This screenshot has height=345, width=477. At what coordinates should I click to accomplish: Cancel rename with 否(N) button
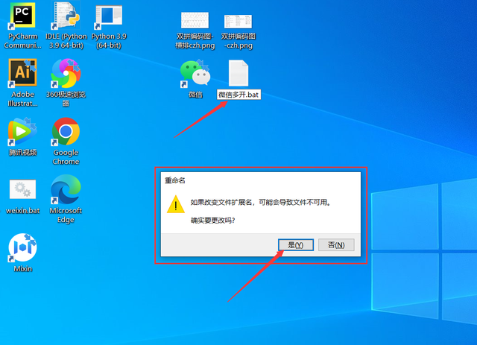coord(336,244)
